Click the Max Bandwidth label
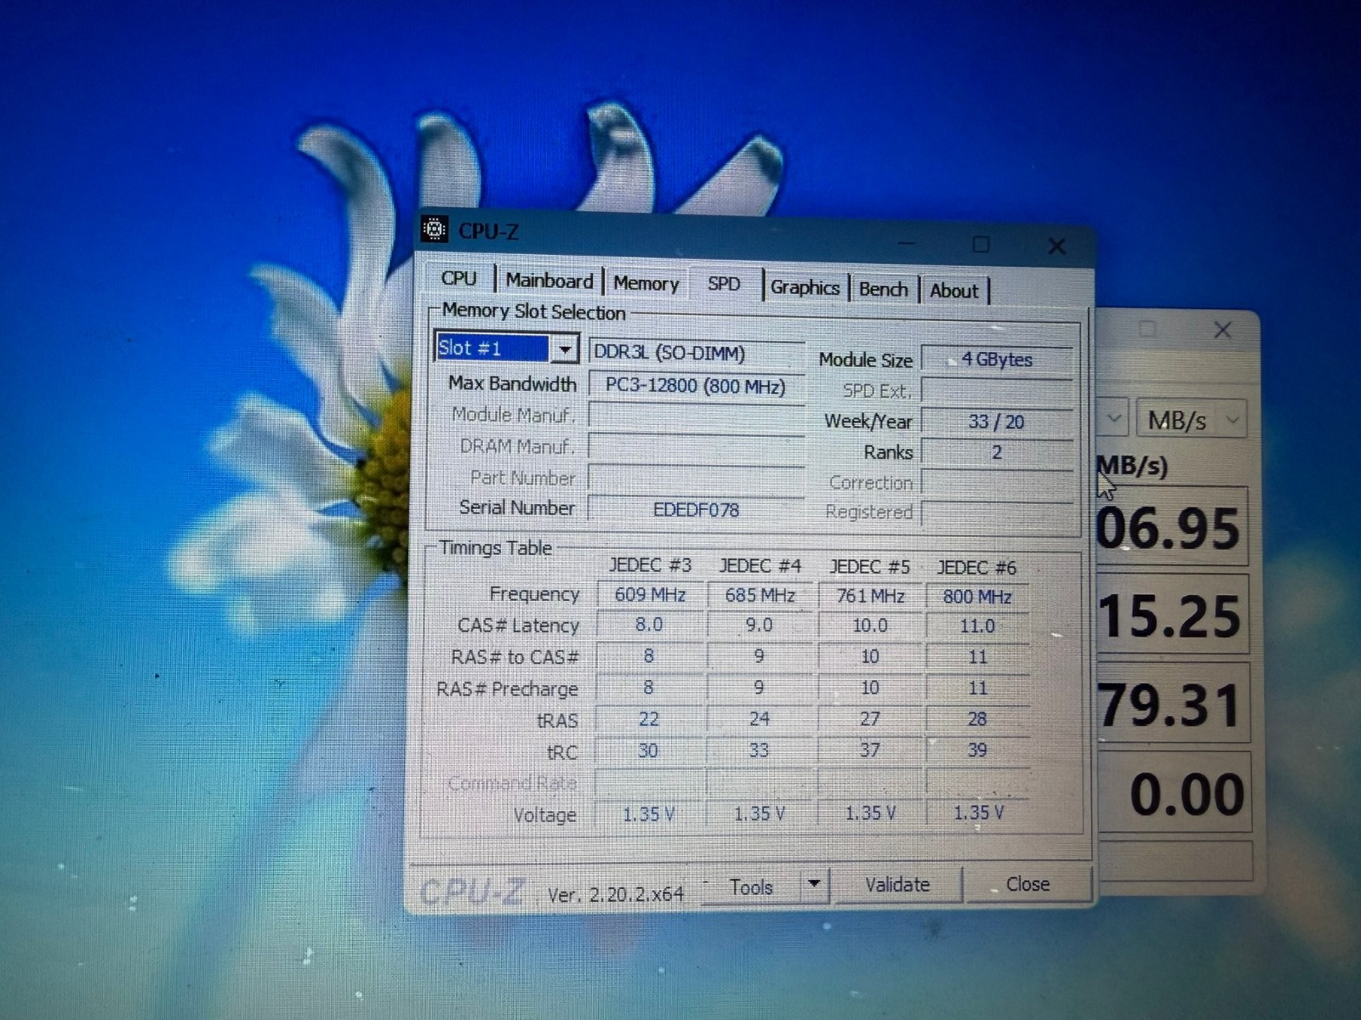The image size is (1361, 1020). (x=512, y=384)
